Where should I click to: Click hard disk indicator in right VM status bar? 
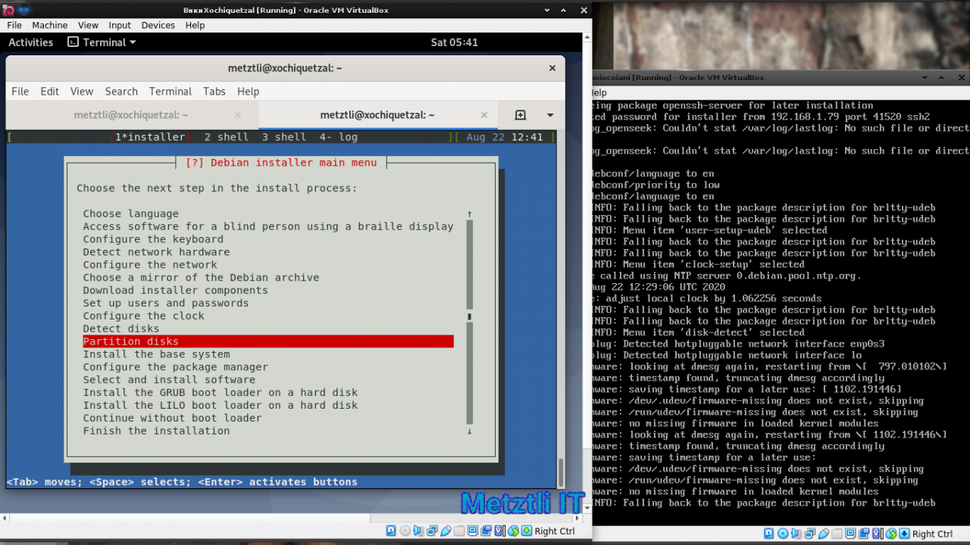click(769, 534)
